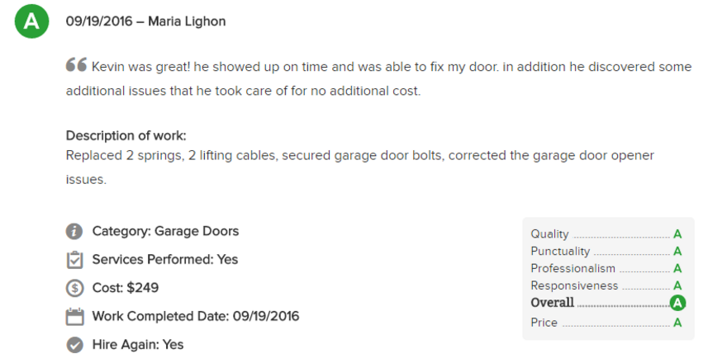Click the Cost: $249 text
727x363 pixels.
pos(126,288)
